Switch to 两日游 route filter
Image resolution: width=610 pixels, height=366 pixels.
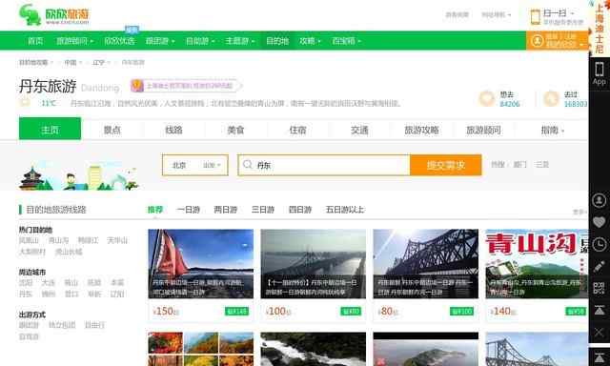[226, 210]
